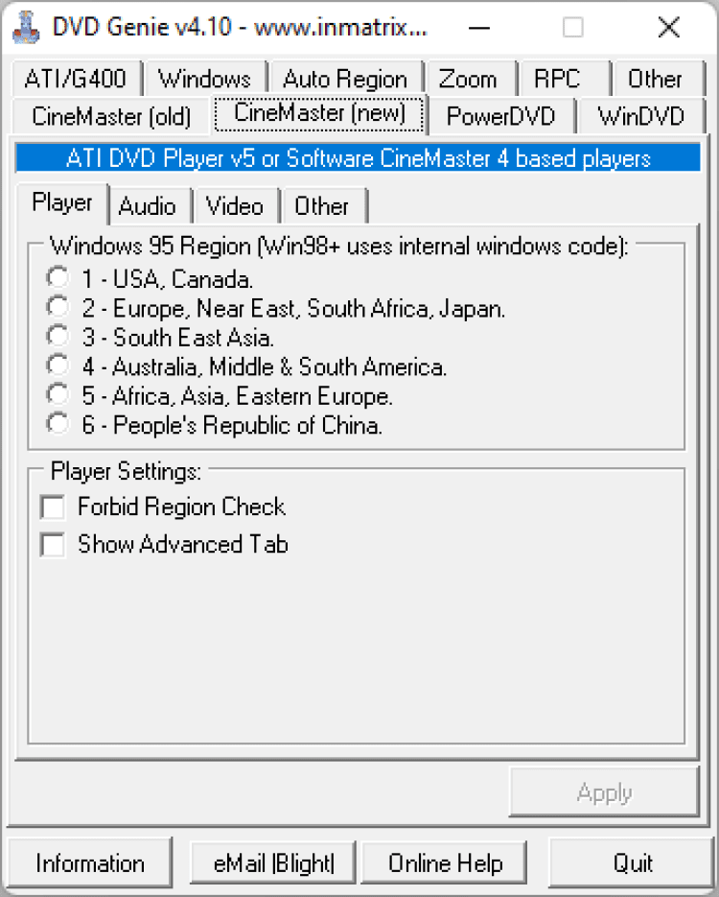The height and width of the screenshot is (897, 719).
Task: Open the ATI/G400 tab
Action: (76, 79)
